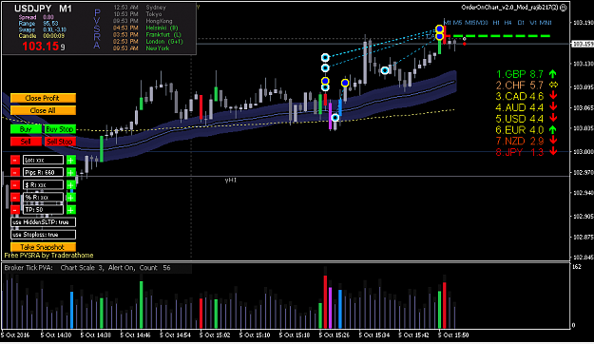The width and height of the screenshot is (594, 344).
Task: Place a Sell Stop order
Action: click(x=60, y=142)
